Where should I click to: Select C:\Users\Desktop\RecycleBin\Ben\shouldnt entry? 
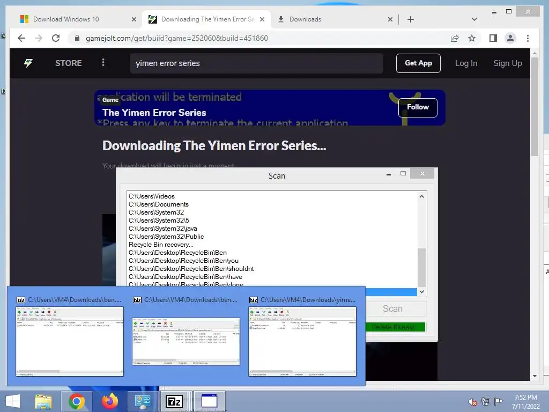(x=191, y=269)
